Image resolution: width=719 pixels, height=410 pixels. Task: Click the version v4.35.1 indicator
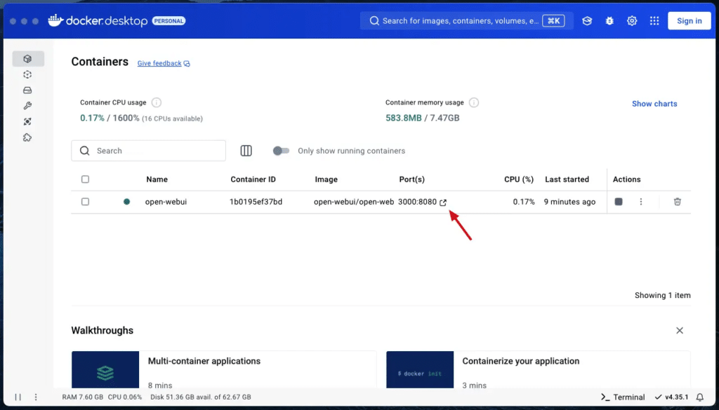coord(672,397)
